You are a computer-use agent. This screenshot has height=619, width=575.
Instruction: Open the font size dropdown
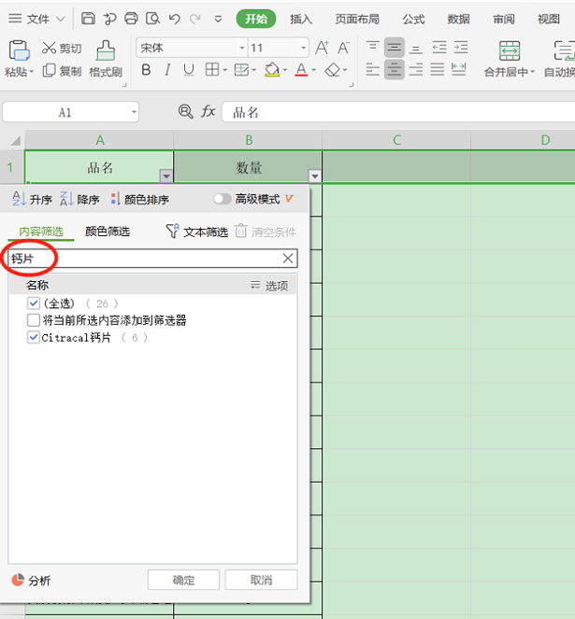point(303,48)
